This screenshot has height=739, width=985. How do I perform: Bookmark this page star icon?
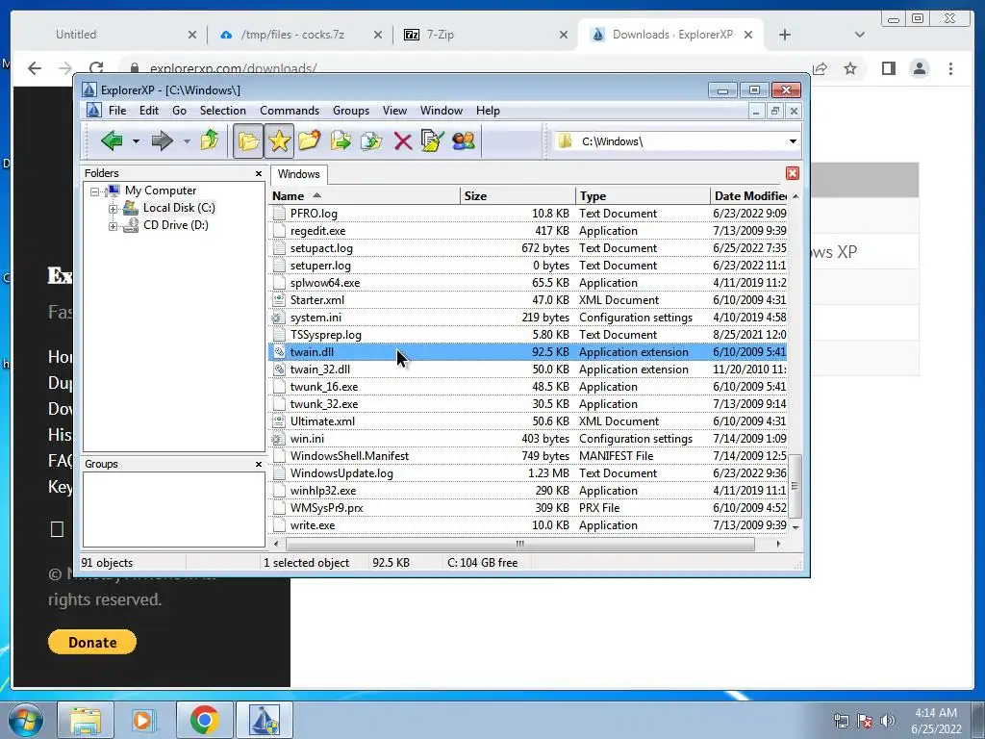pos(850,68)
